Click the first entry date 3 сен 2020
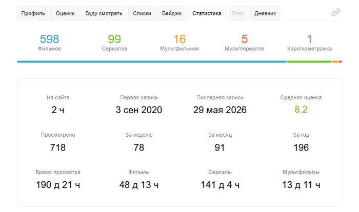This screenshot has height=212, width=359. 139,110
